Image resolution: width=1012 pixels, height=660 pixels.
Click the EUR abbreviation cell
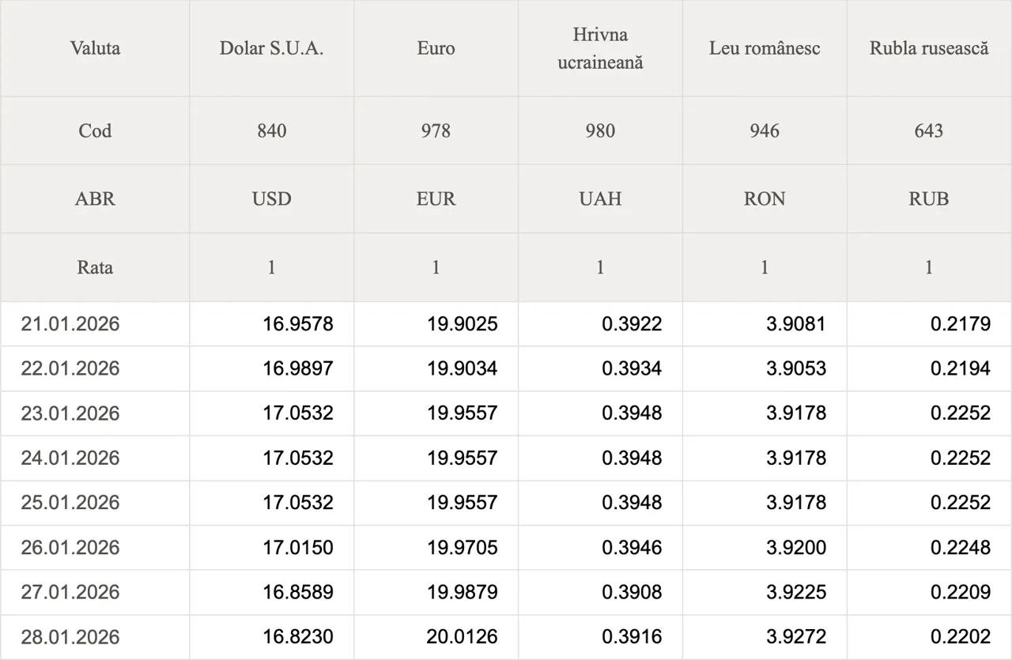(436, 198)
